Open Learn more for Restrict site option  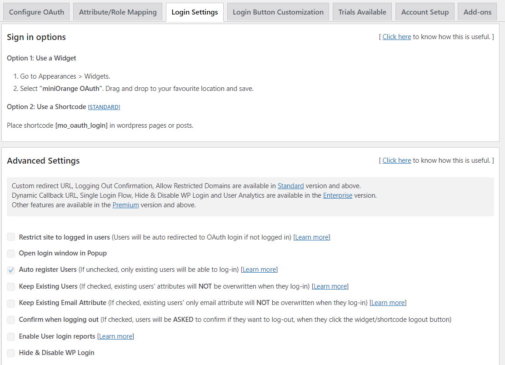pos(312,237)
